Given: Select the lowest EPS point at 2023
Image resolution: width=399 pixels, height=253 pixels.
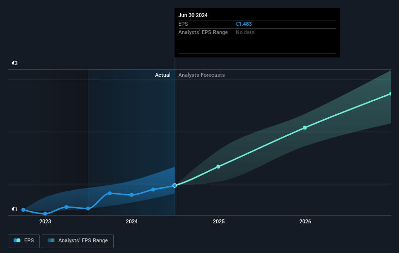Looking at the screenshot, I should [45, 214].
